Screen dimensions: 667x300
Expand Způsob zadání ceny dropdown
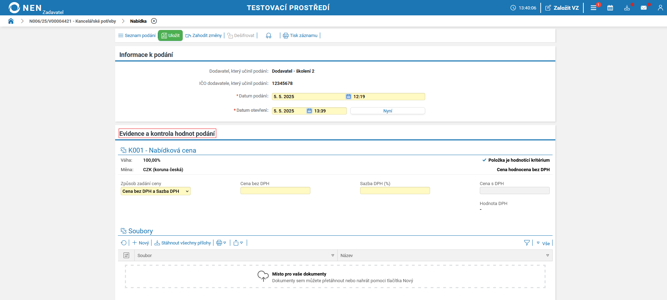156,191
